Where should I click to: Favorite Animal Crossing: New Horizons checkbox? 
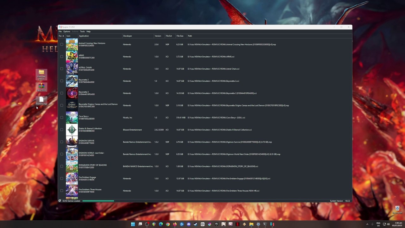[x=62, y=45]
